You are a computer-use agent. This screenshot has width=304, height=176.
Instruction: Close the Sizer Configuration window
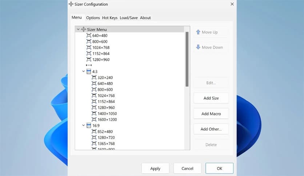click(232, 4)
